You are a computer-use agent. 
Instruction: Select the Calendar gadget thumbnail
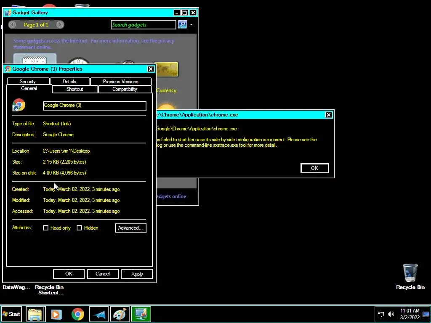[x=35, y=59]
